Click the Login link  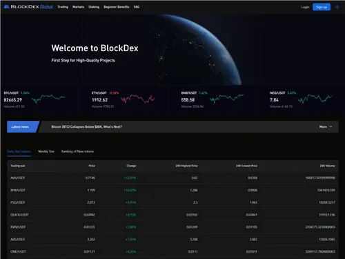305,7
